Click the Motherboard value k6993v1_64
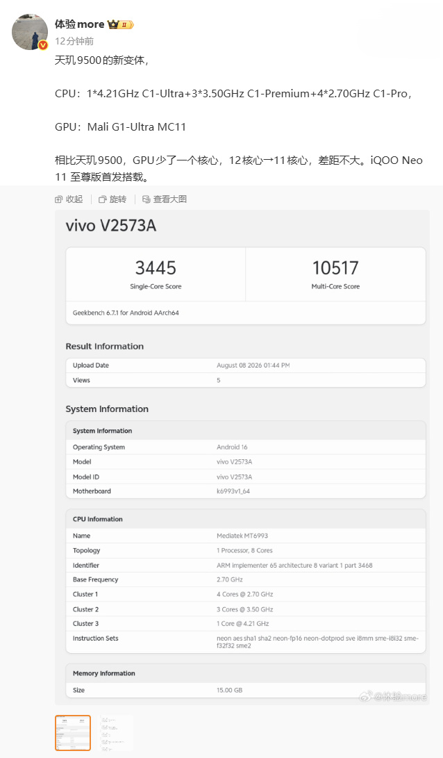This screenshot has height=758, width=443. [x=233, y=491]
